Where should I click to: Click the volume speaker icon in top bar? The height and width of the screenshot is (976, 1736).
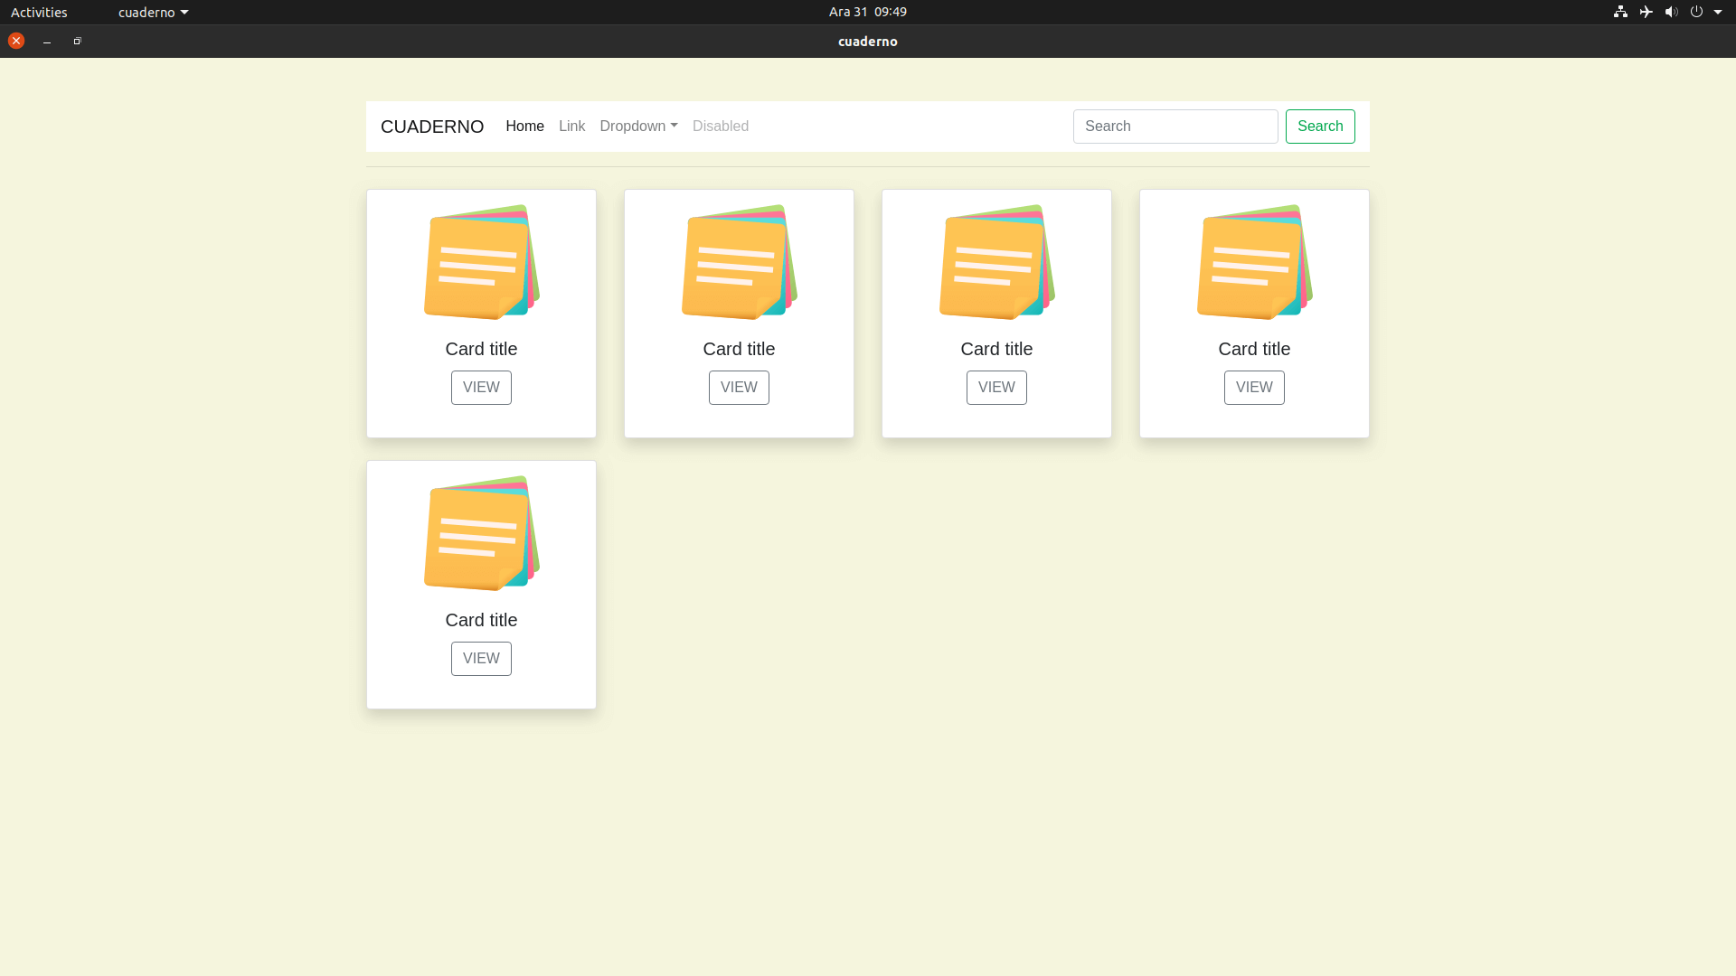click(x=1671, y=12)
